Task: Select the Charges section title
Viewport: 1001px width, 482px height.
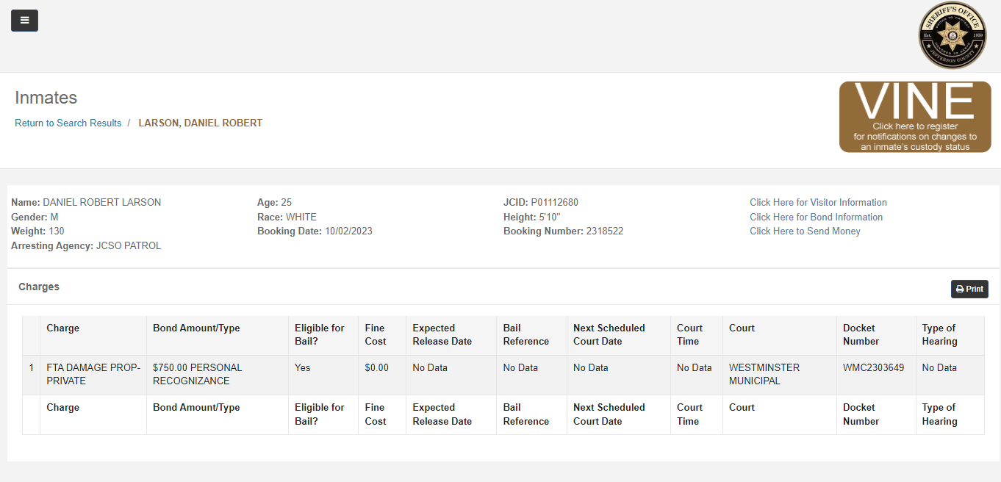Action: point(39,287)
